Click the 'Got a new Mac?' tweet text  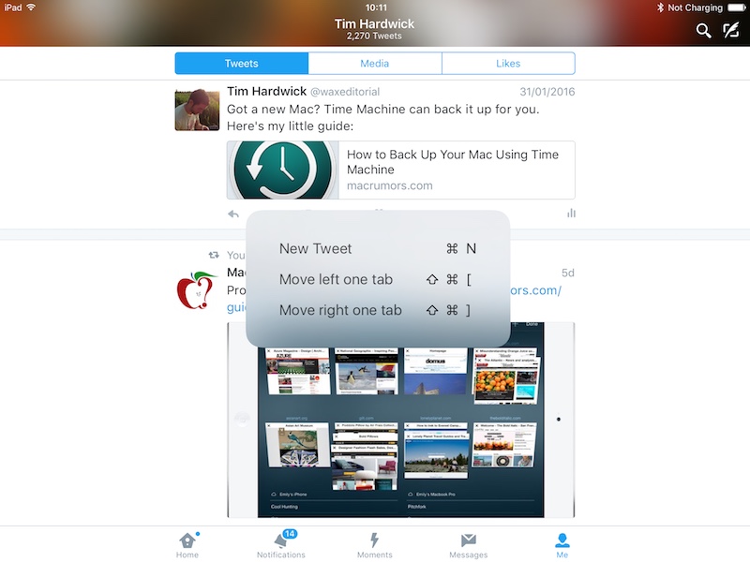point(383,118)
